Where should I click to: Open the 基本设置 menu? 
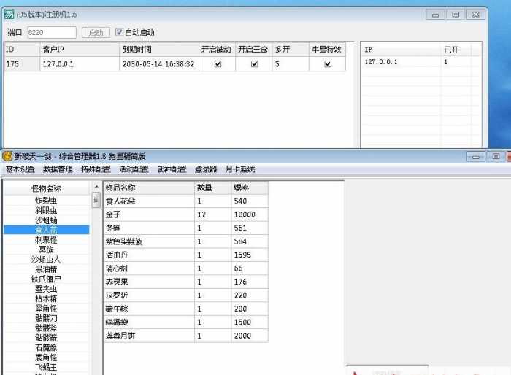(x=20, y=169)
